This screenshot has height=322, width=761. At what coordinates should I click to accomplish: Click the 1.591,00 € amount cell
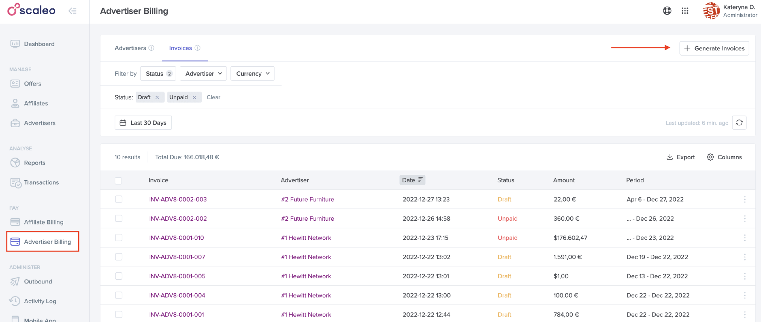(567, 257)
